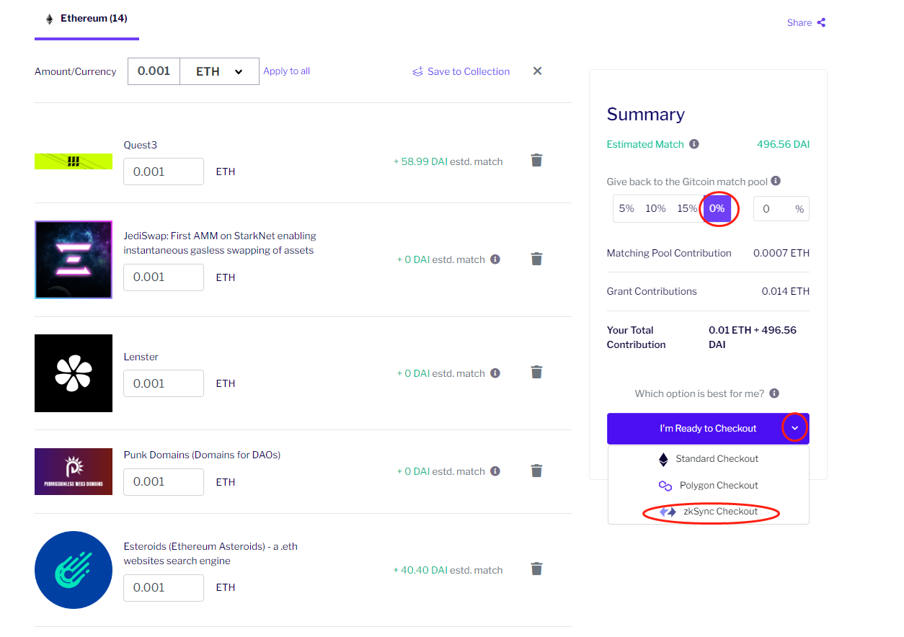Choose the 0% give back option

click(x=717, y=209)
